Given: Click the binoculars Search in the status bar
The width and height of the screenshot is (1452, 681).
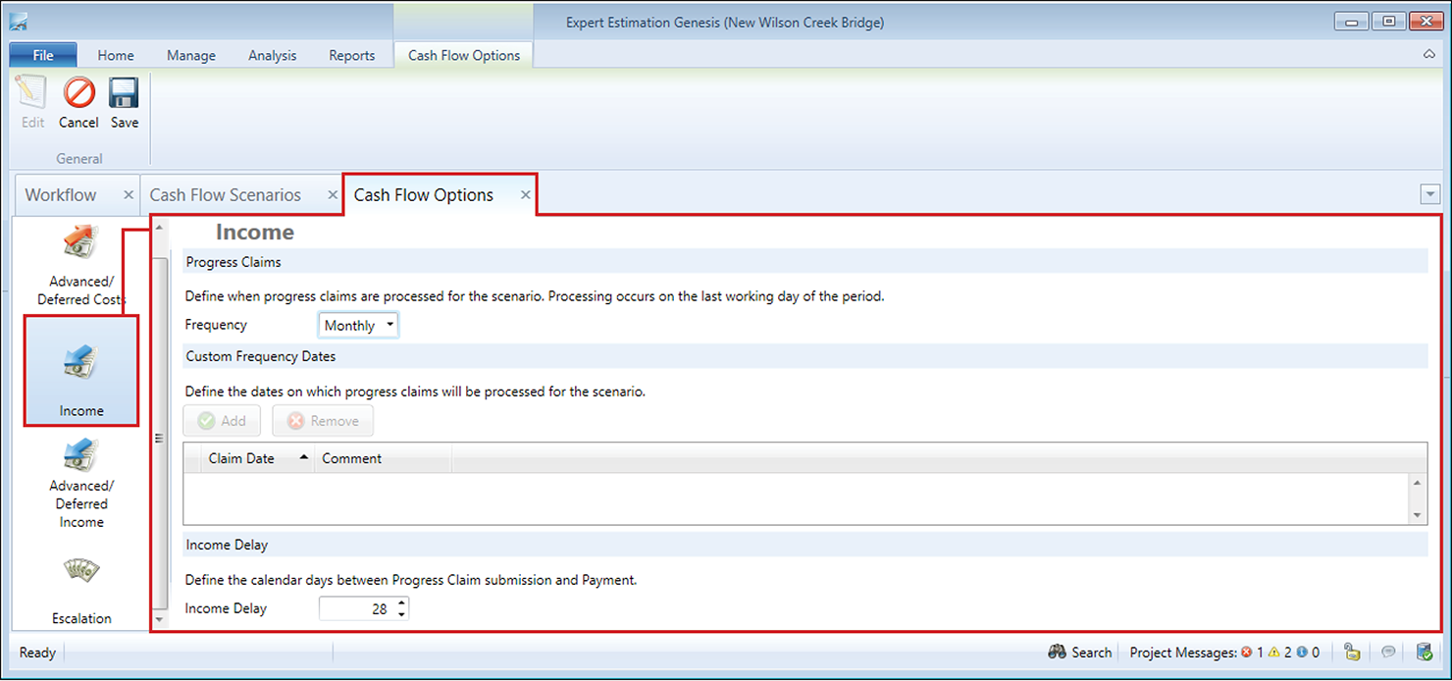Looking at the screenshot, I should click(1080, 653).
